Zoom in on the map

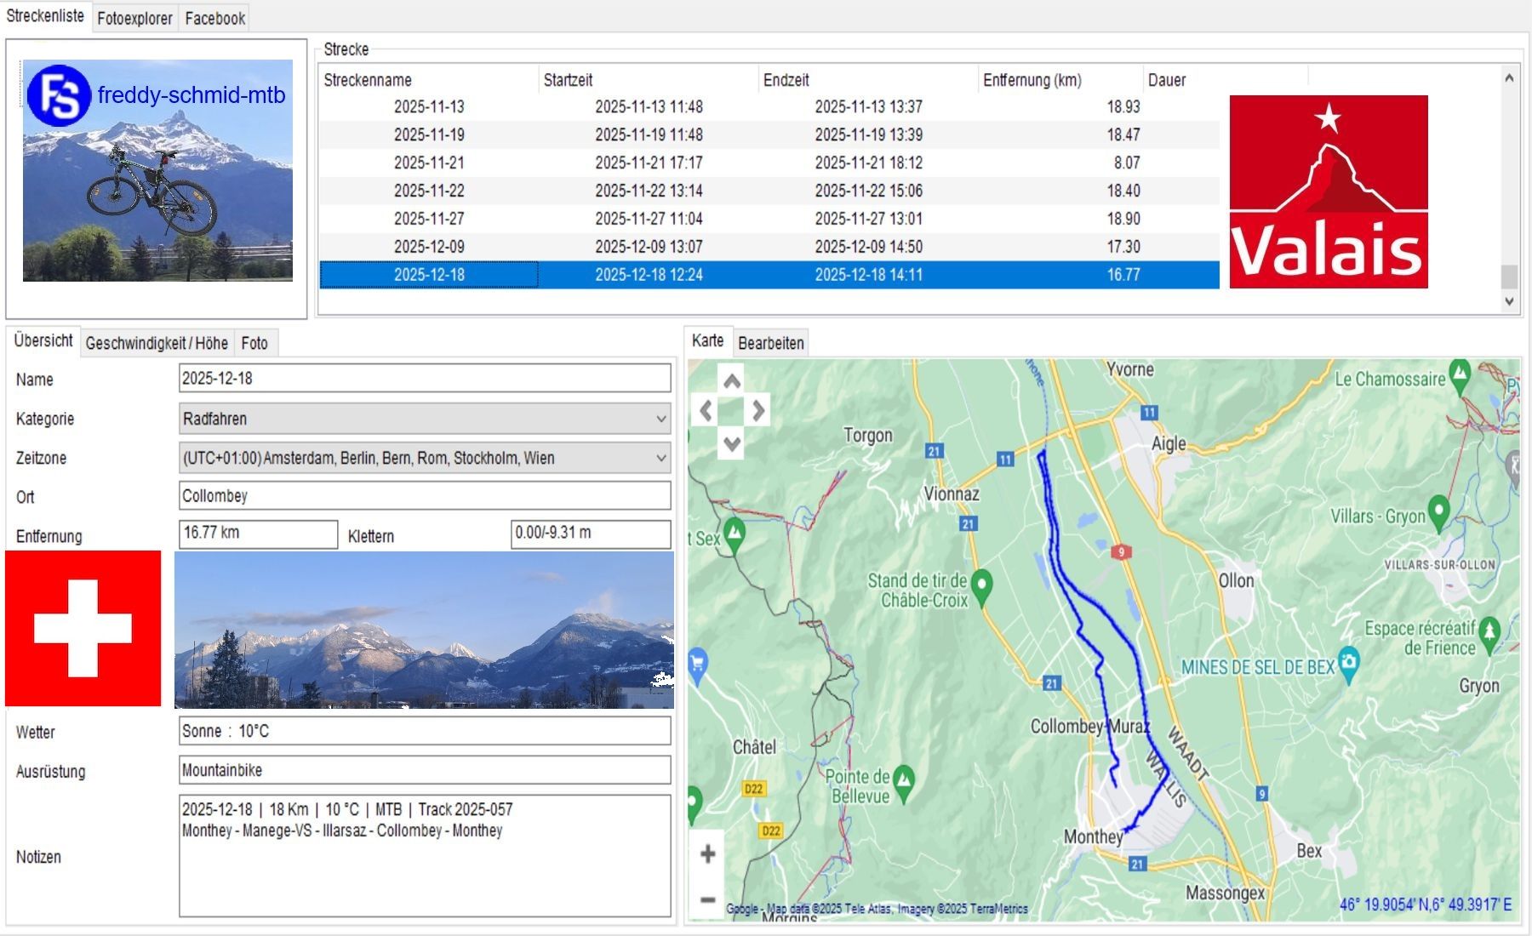[707, 853]
